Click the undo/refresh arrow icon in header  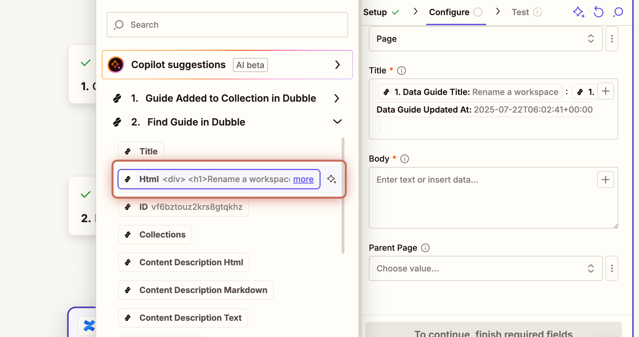point(598,12)
